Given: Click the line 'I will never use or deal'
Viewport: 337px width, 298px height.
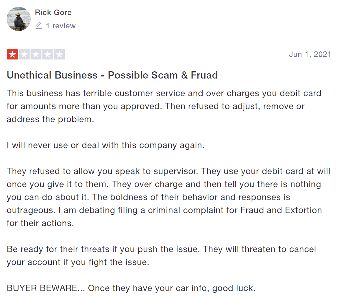Looking at the screenshot, I should pyautogui.click(x=105, y=145).
